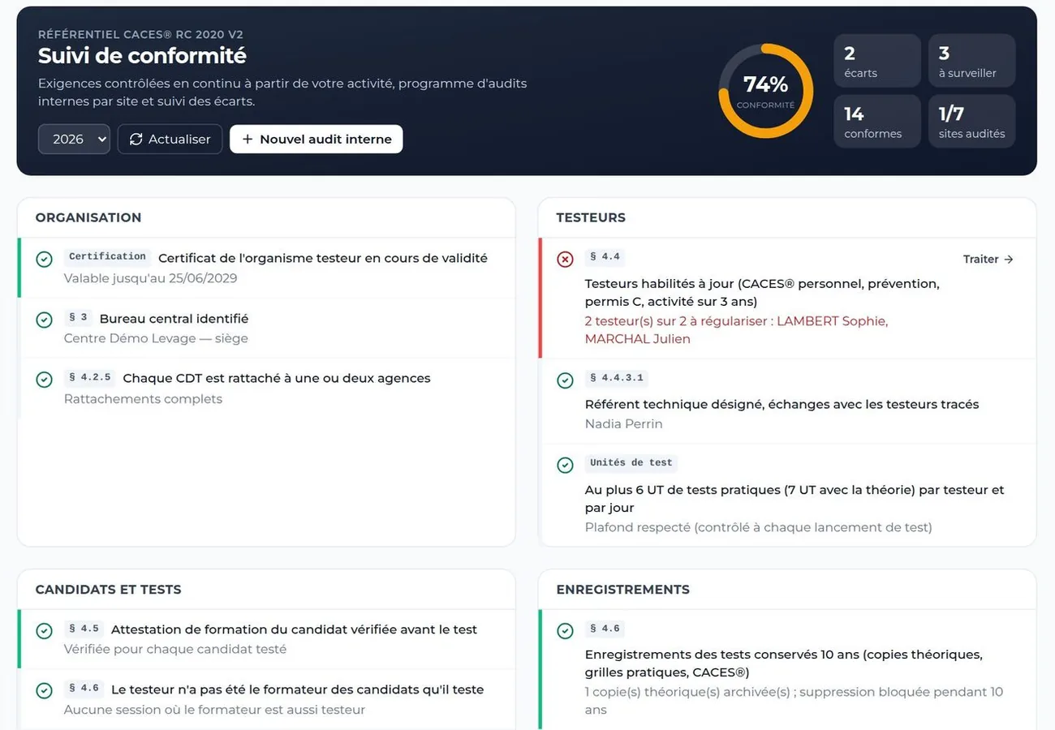Click the check icon for Référent technique désigné

pyautogui.click(x=565, y=380)
